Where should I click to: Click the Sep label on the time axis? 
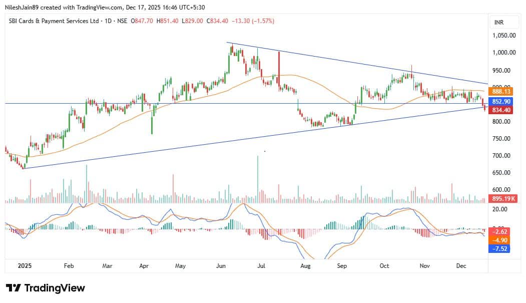click(x=341, y=266)
